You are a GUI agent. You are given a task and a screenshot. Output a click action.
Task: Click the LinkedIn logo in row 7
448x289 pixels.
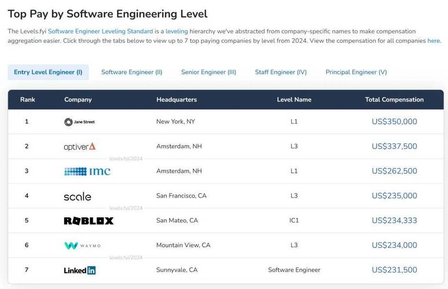coord(80,270)
